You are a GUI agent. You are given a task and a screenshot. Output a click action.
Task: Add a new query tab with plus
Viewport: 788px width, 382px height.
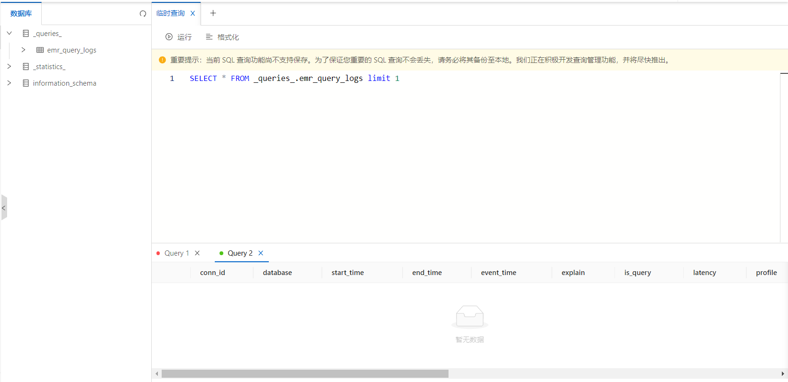click(x=213, y=13)
